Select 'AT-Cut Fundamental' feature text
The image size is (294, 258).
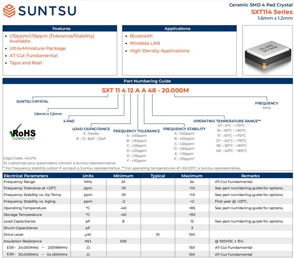[34, 56]
